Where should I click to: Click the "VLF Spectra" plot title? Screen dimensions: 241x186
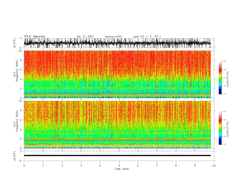34,36
